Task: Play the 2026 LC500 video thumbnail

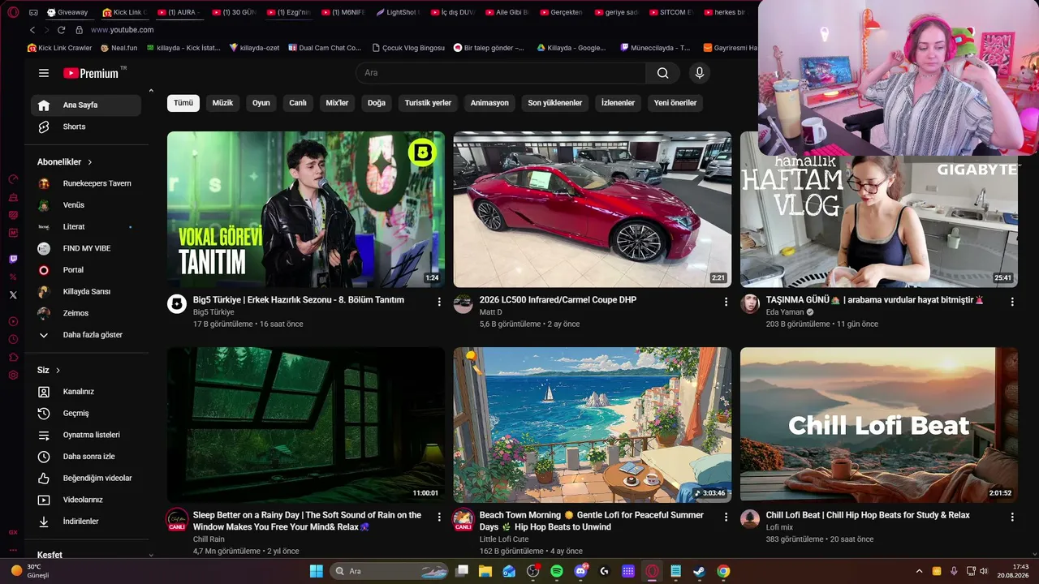Action: click(x=593, y=209)
